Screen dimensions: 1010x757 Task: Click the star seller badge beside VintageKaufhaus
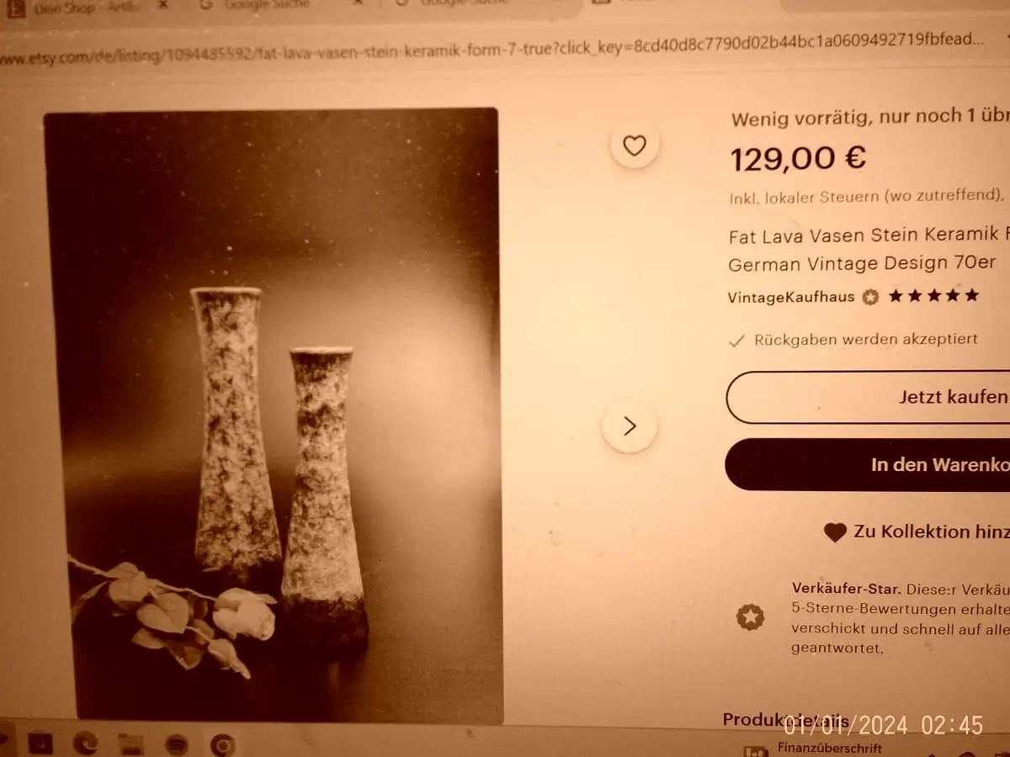click(870, 297)
